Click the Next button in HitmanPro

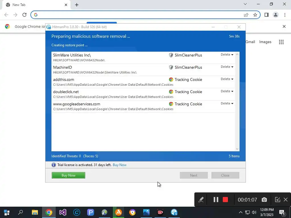click(194, 175)
